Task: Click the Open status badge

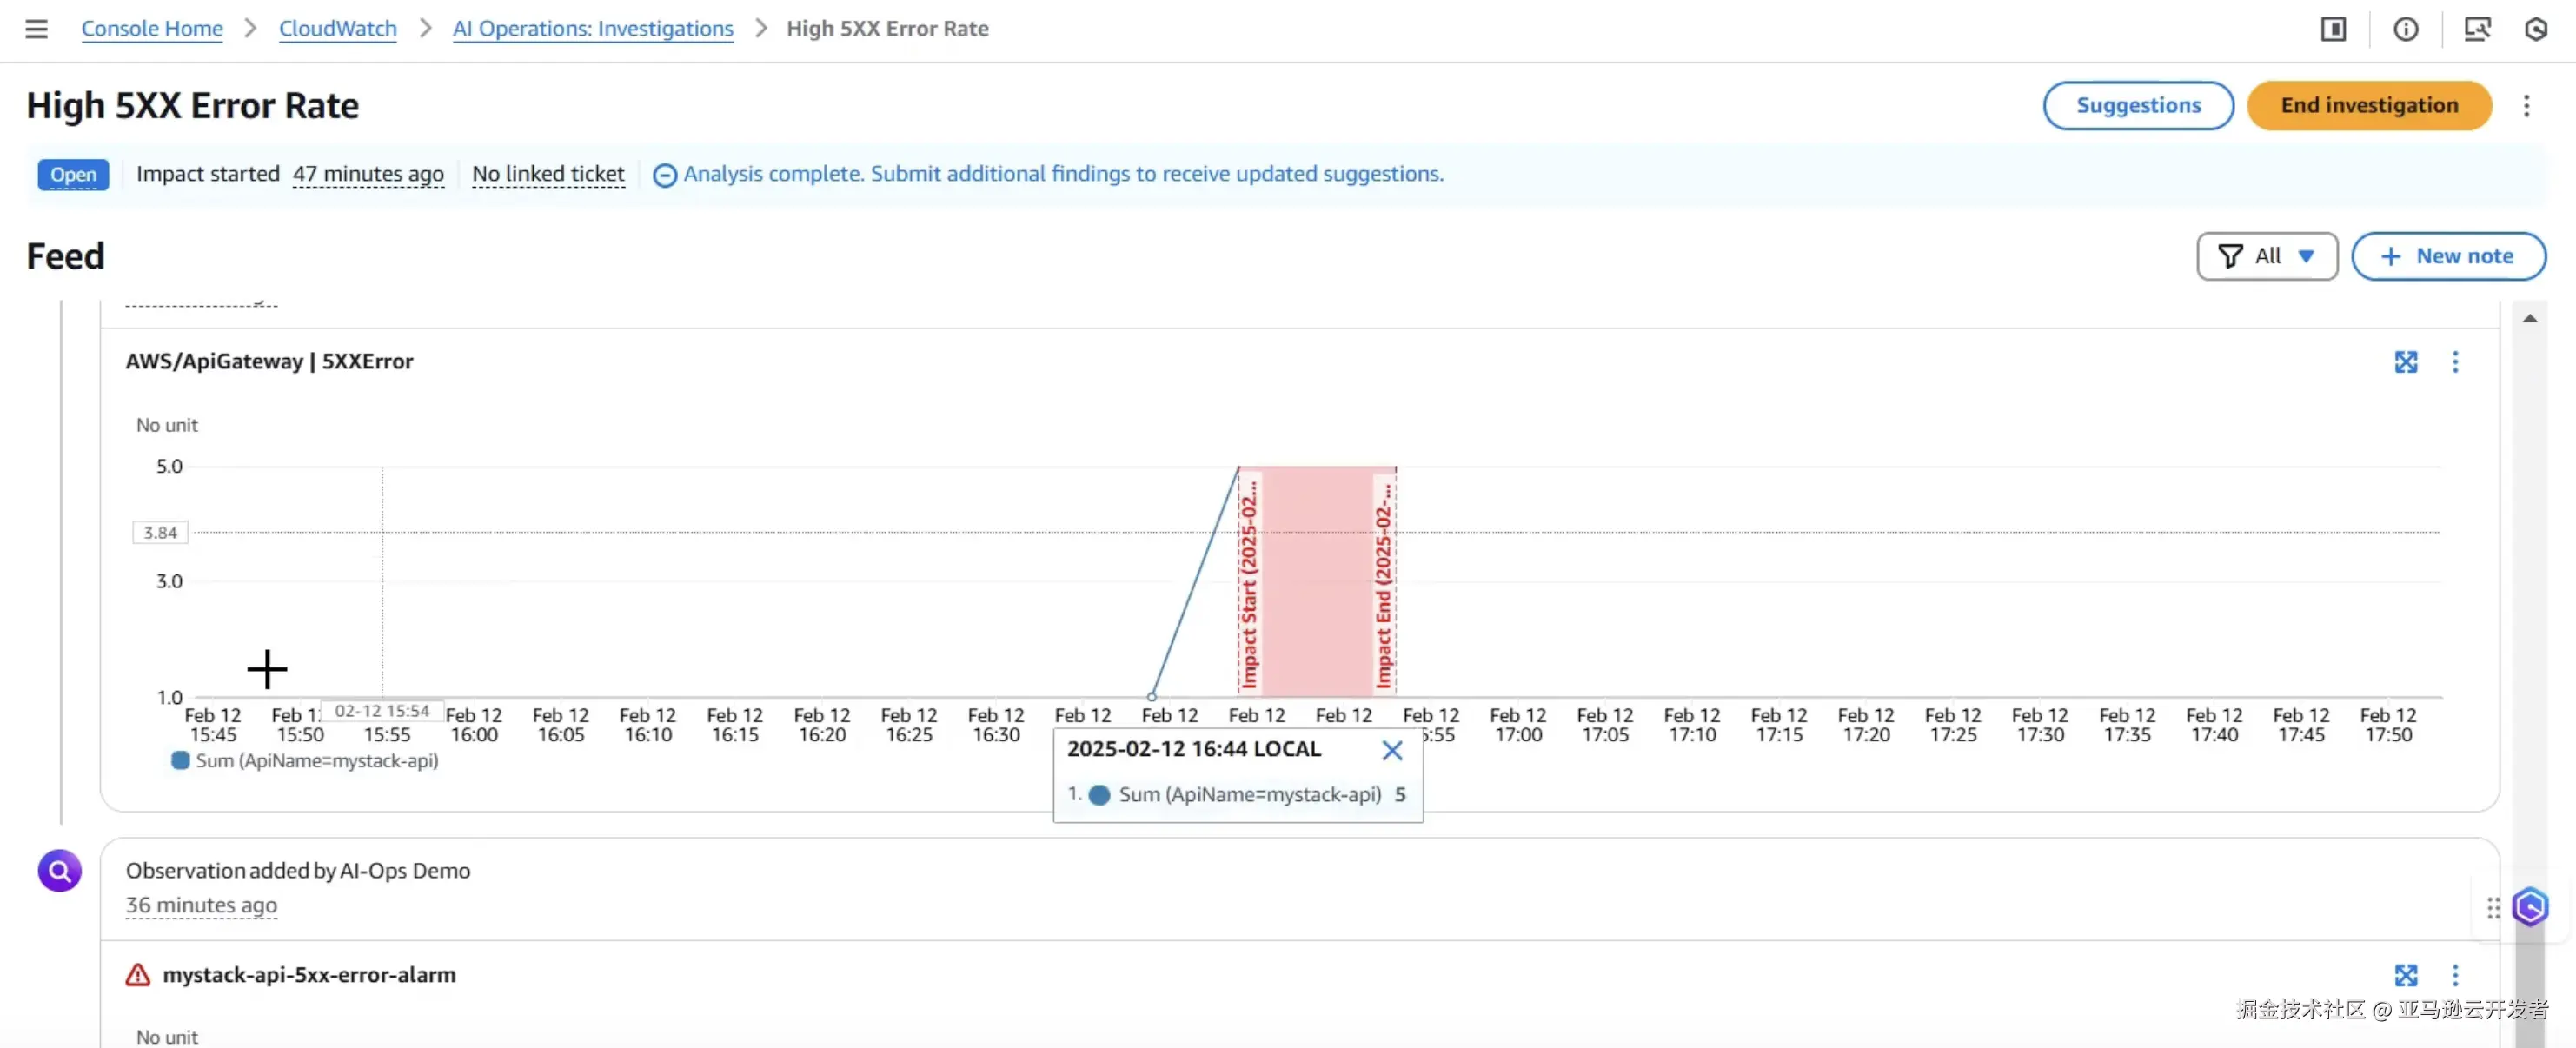Action: 73,174
